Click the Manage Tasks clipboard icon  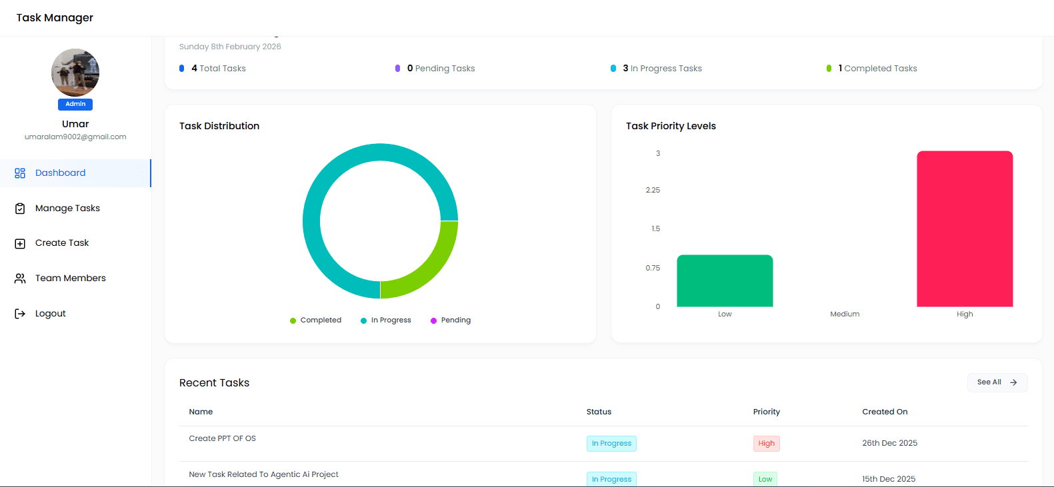[x=20, y=209]
